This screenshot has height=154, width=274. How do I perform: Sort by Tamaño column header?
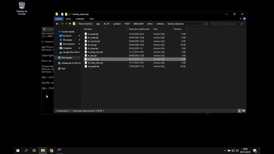[x=178, y=29]
